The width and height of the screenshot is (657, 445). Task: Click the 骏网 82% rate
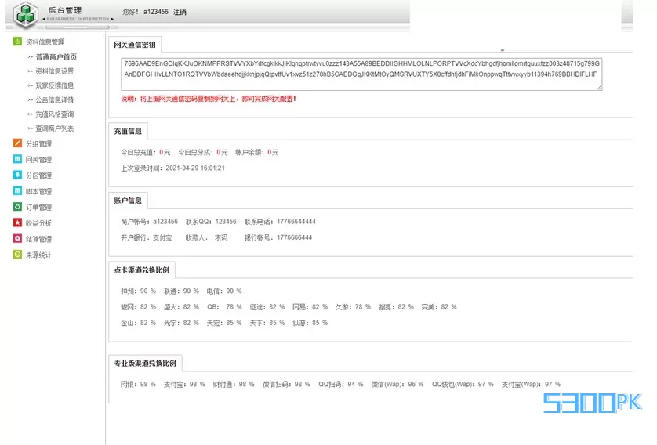click(x=138, y=307)
